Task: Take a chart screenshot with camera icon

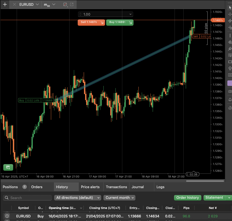Action: point(230,91)
